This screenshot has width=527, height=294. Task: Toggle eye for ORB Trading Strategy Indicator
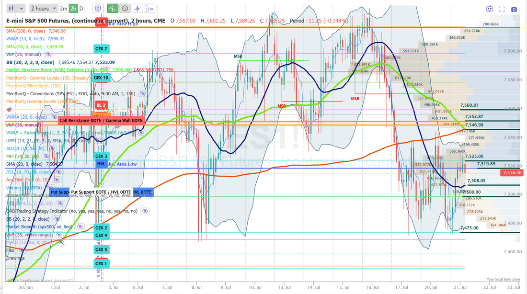tap(145, 211)
